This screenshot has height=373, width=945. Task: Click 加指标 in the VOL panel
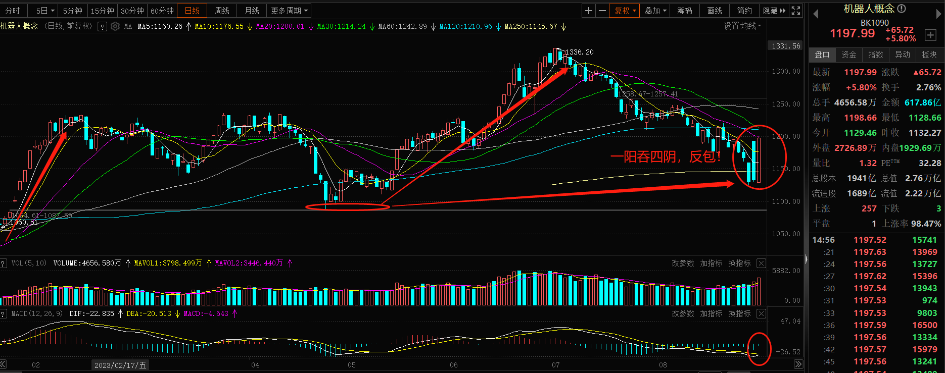point(711,263)
